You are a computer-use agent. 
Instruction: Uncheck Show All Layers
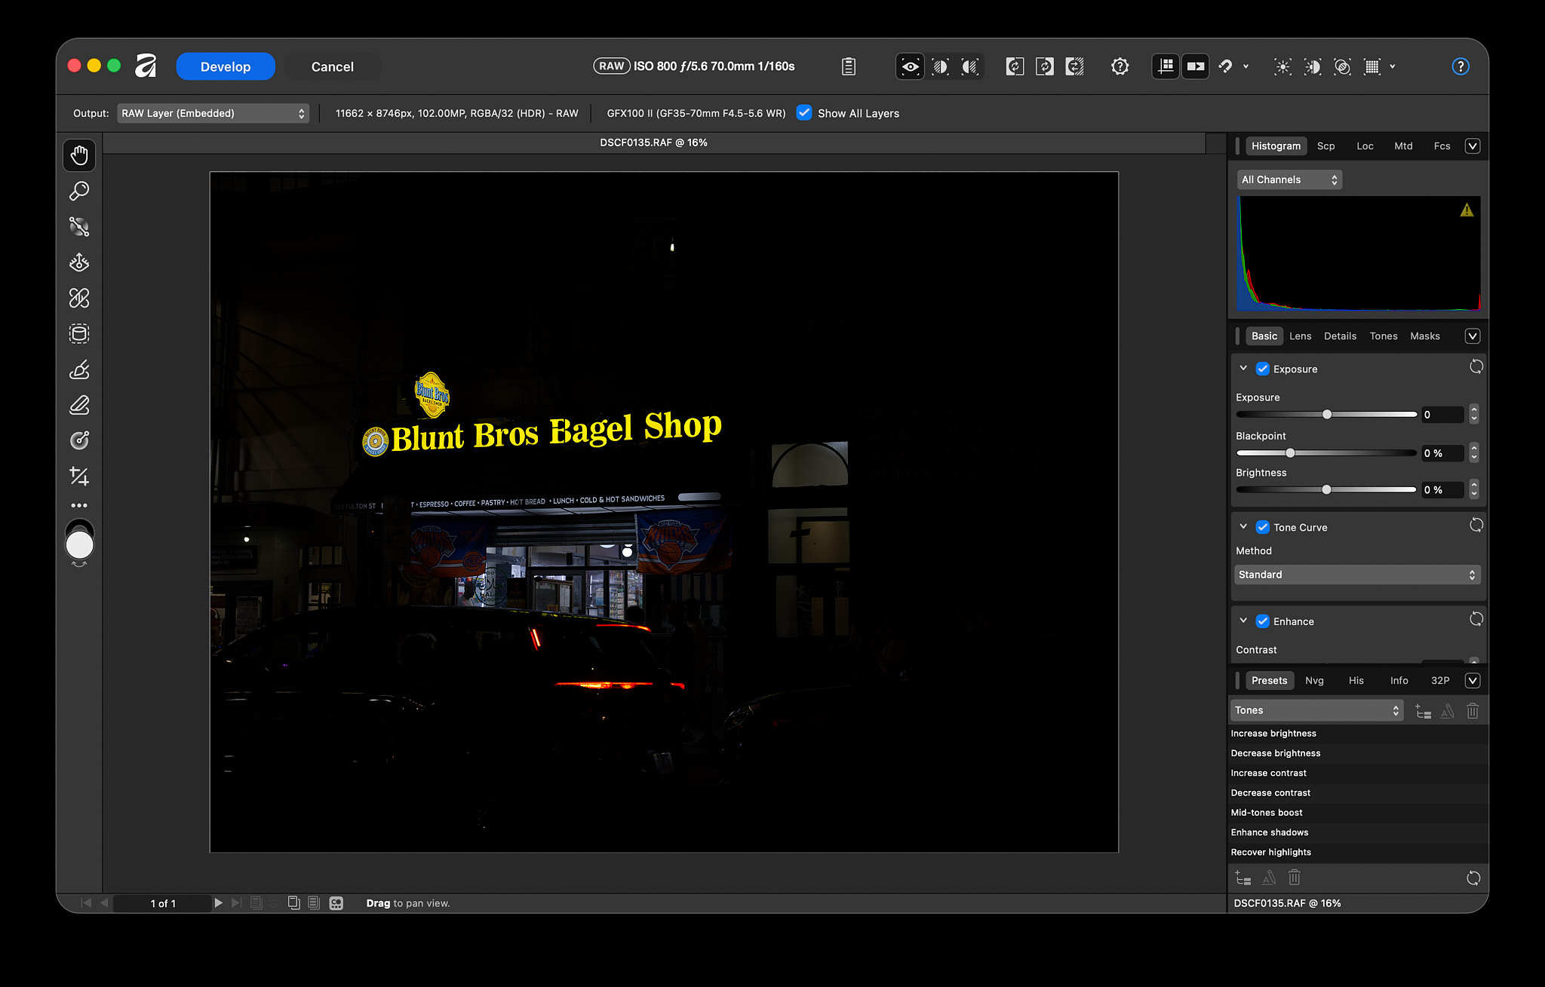tap(804, 113)
